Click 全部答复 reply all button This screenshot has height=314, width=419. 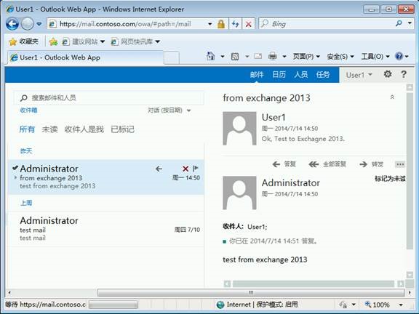coord(327,164)
